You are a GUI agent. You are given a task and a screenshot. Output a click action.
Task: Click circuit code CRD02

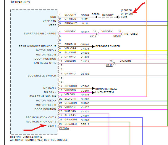tap(85, 44)
